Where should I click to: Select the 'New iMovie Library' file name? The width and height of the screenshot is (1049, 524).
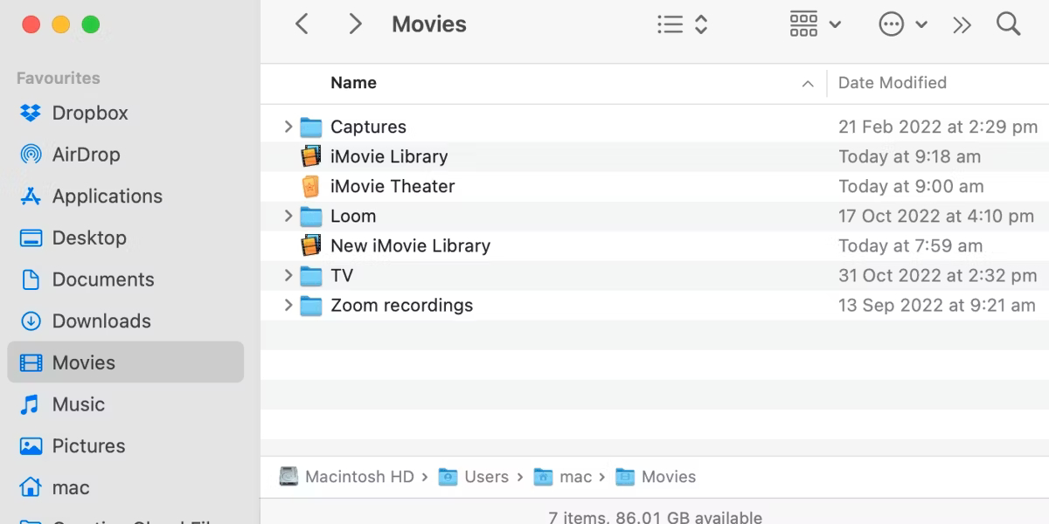410,245
